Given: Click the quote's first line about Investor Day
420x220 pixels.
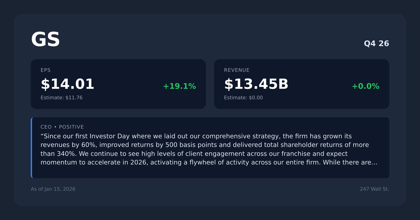Looking at the screenshot, I should point(196,136).
